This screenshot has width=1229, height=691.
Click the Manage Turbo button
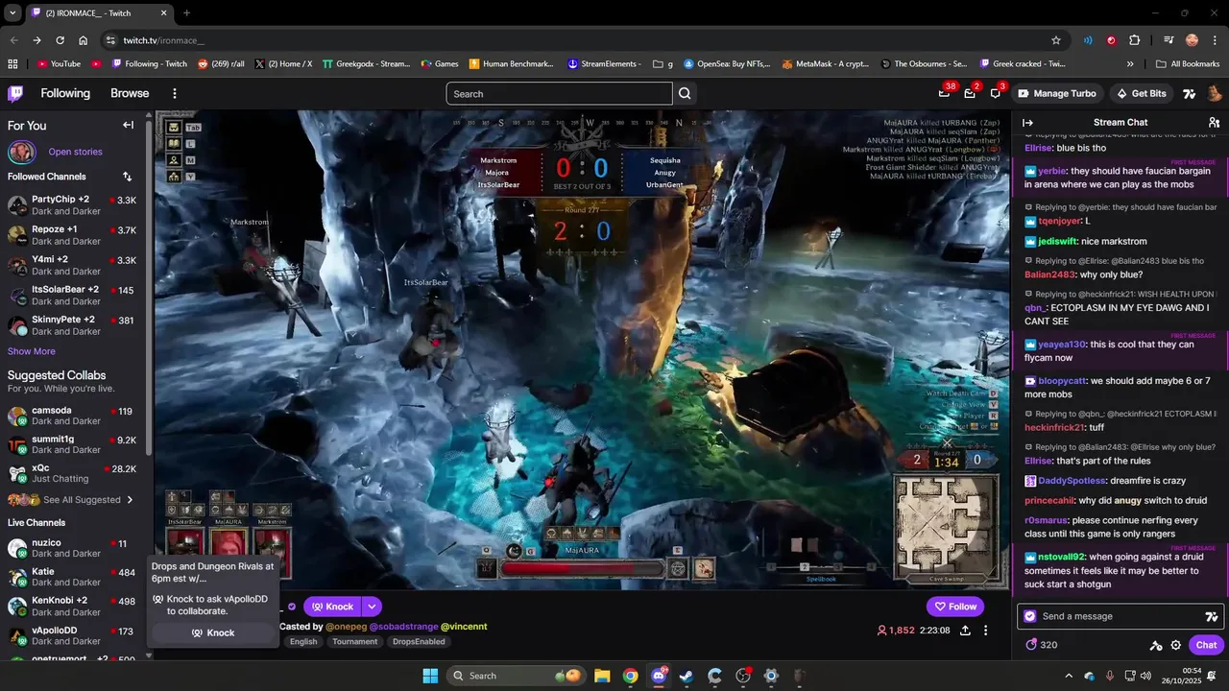coord(1056,93)
